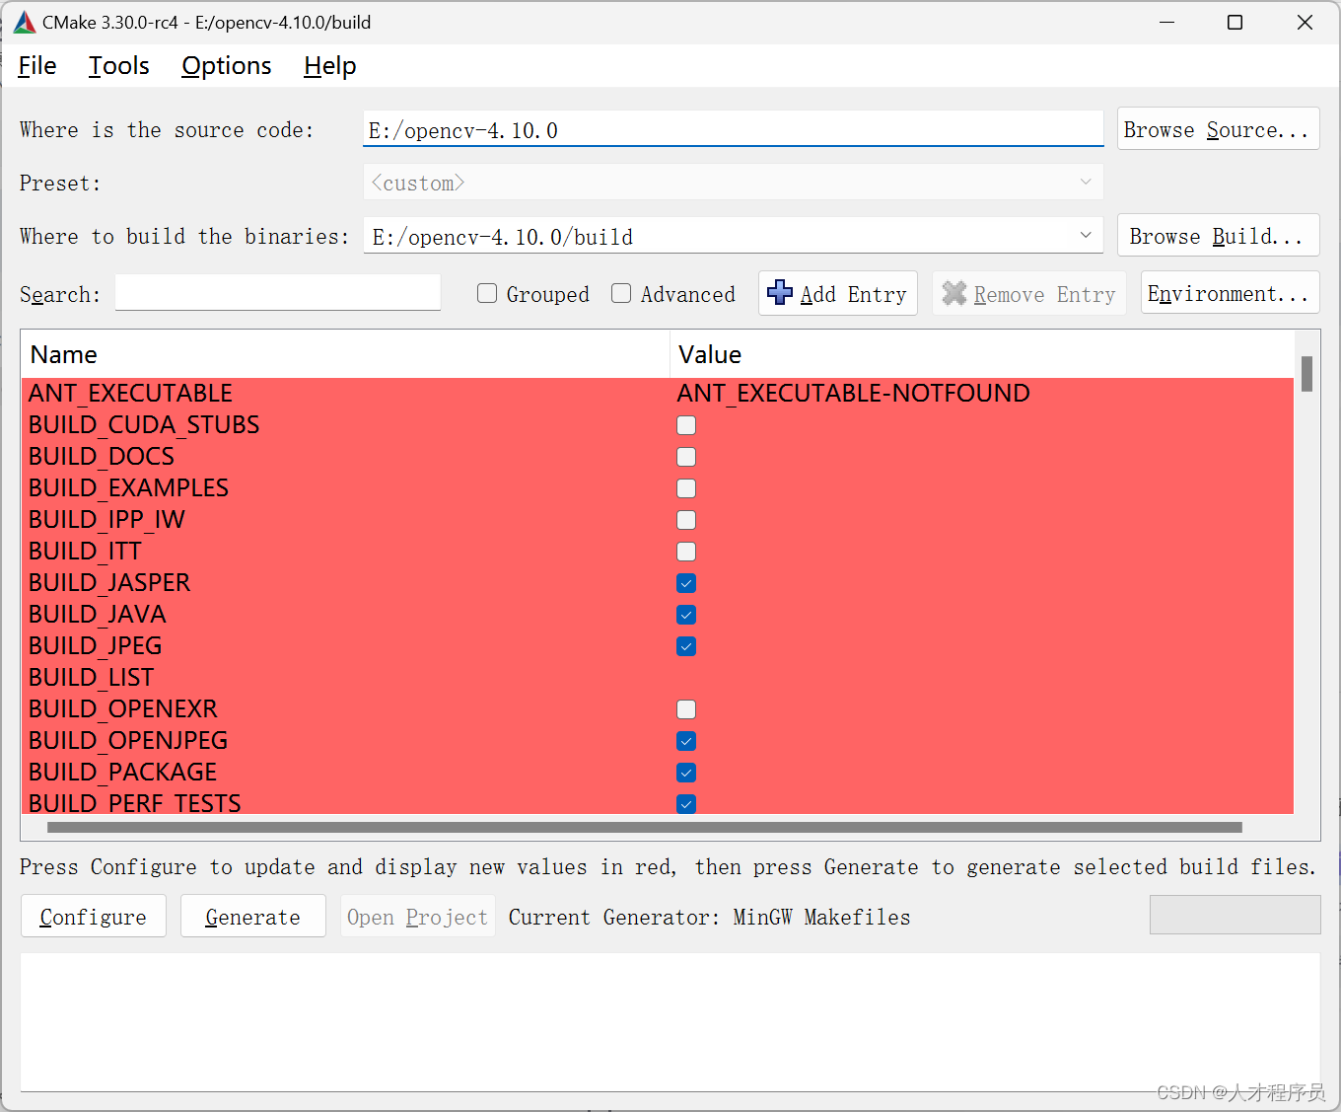Uncheck the BUILD_PACKAGE checkbox

[x=686, y=773]
